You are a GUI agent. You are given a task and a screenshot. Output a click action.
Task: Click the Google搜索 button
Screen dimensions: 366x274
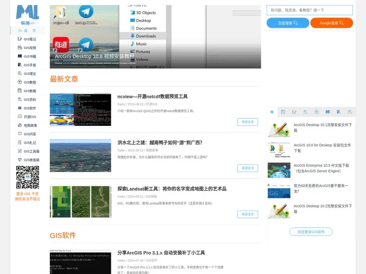click(x=331, y=23)
